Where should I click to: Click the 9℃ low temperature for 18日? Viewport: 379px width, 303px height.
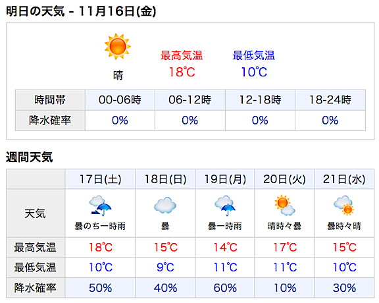165,267
